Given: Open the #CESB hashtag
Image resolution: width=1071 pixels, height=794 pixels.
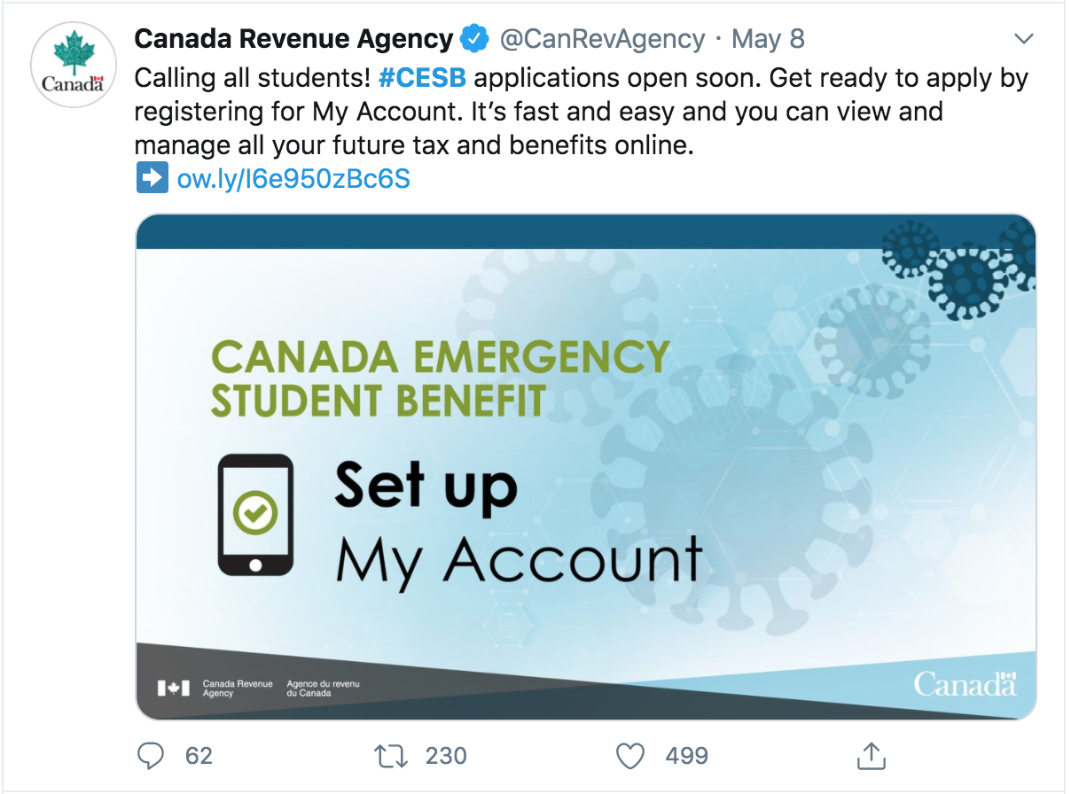Looking at the screenshot, I should [x=422, y=78].
